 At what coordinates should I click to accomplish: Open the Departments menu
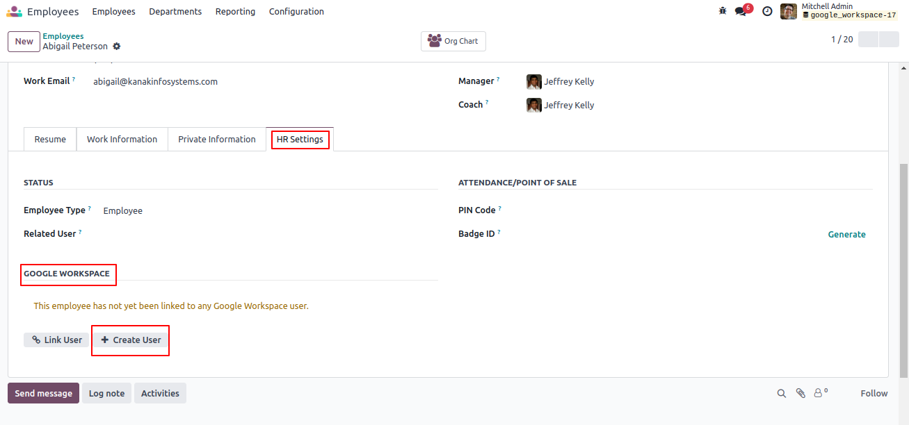pos(175,11)
